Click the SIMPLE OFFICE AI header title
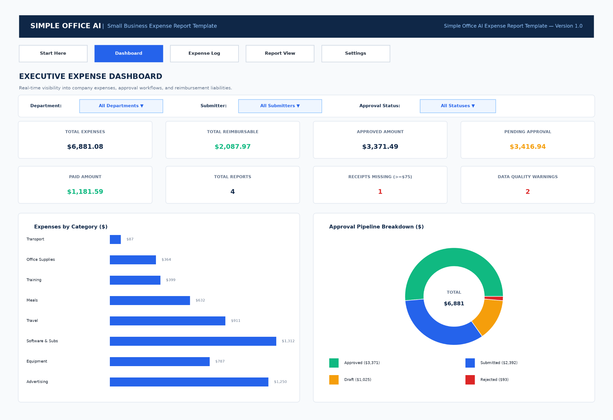The height and width of the screenshot is (420, 613). pyautogui.click(x=66, y=26)
